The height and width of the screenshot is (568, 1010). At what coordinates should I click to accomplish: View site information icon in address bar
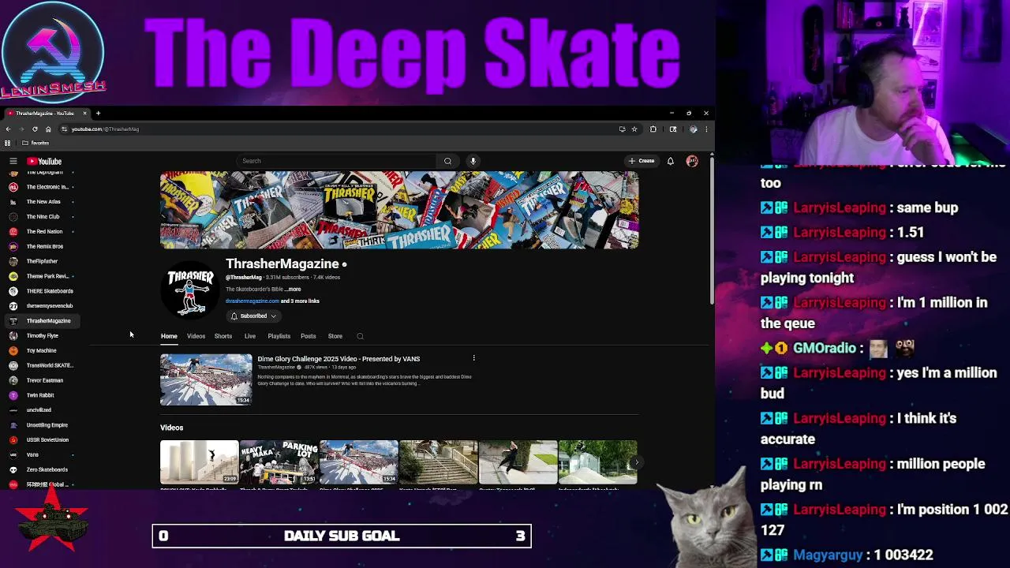click(x=64, y=129)
